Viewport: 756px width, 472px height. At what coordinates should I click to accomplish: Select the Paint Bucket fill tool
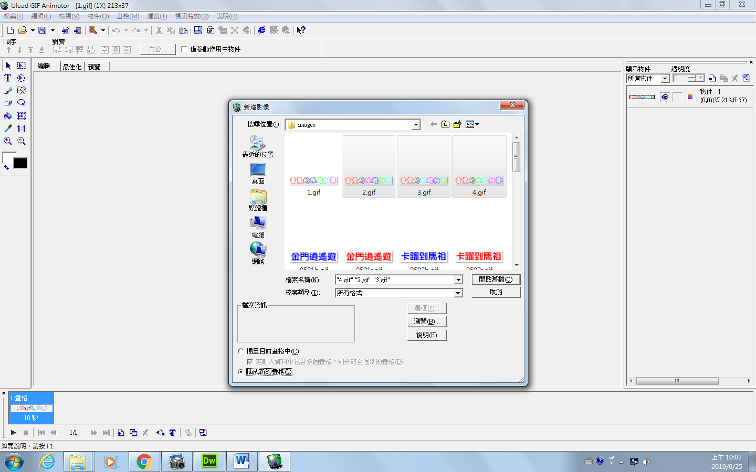click(x=8, y=116)
